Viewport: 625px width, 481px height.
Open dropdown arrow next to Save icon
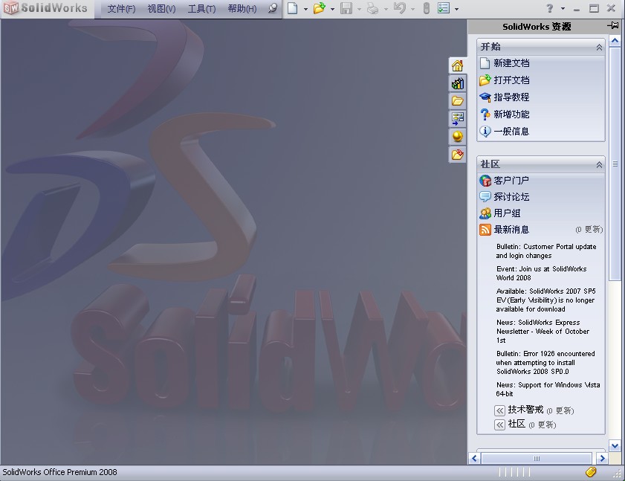(359, 9)
